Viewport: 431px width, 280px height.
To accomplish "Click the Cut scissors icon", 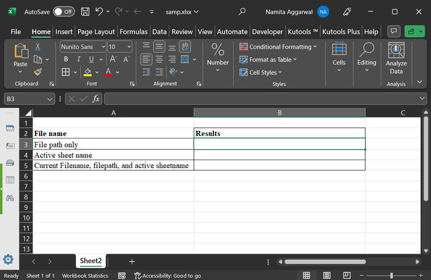I will (x=38, y=46).
